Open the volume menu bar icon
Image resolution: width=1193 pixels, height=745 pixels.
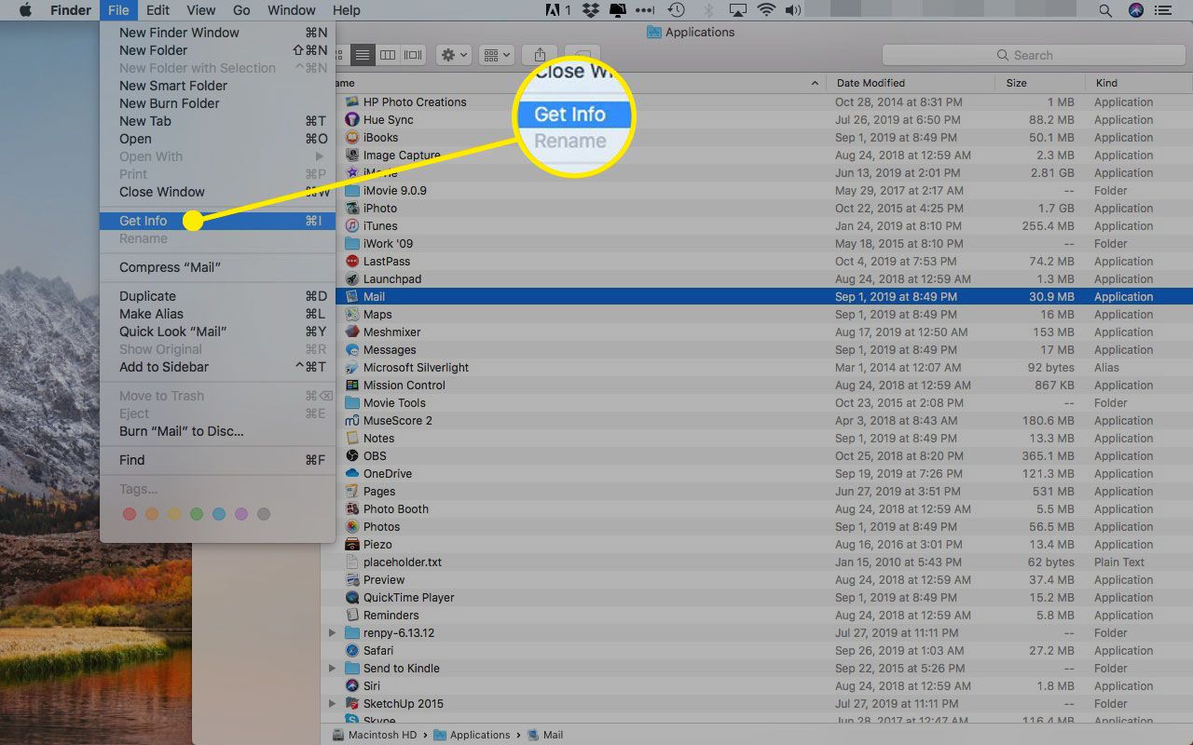[793, 10]
